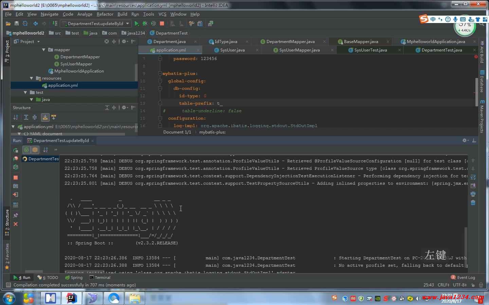489x305 pixels.
Task: Dump threads camera icon
Action: 16,186
